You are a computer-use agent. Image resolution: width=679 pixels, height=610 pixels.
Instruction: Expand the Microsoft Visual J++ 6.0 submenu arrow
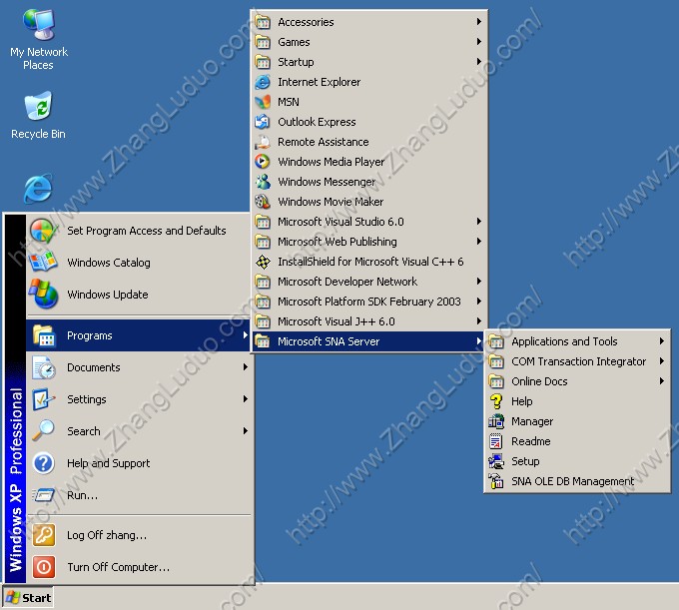tap(479, 321)
